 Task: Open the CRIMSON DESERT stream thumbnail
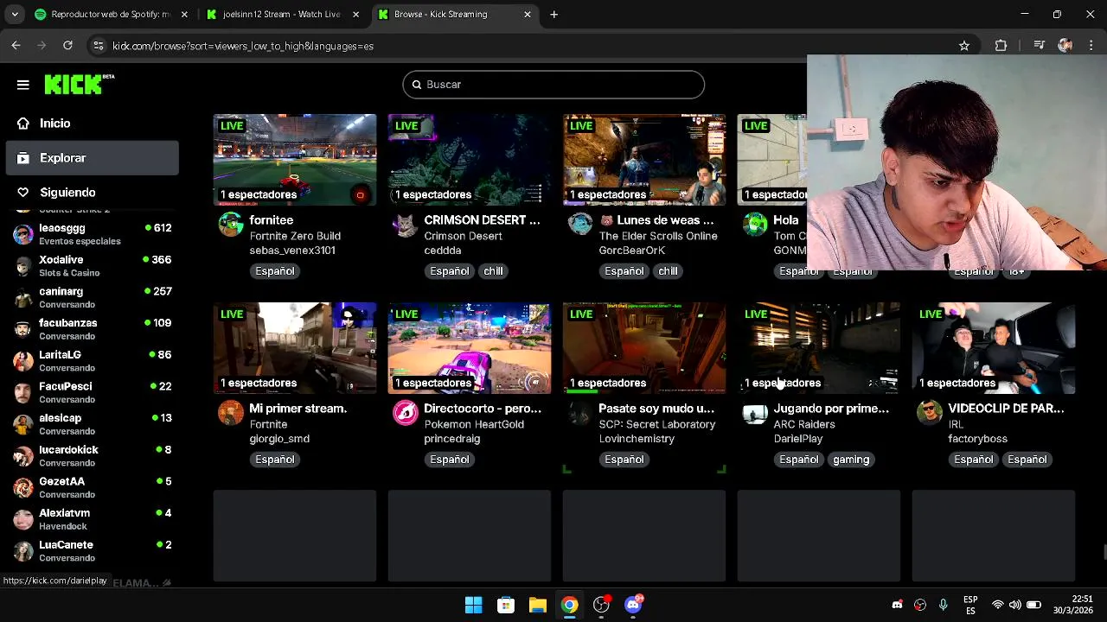click(470, 160)
